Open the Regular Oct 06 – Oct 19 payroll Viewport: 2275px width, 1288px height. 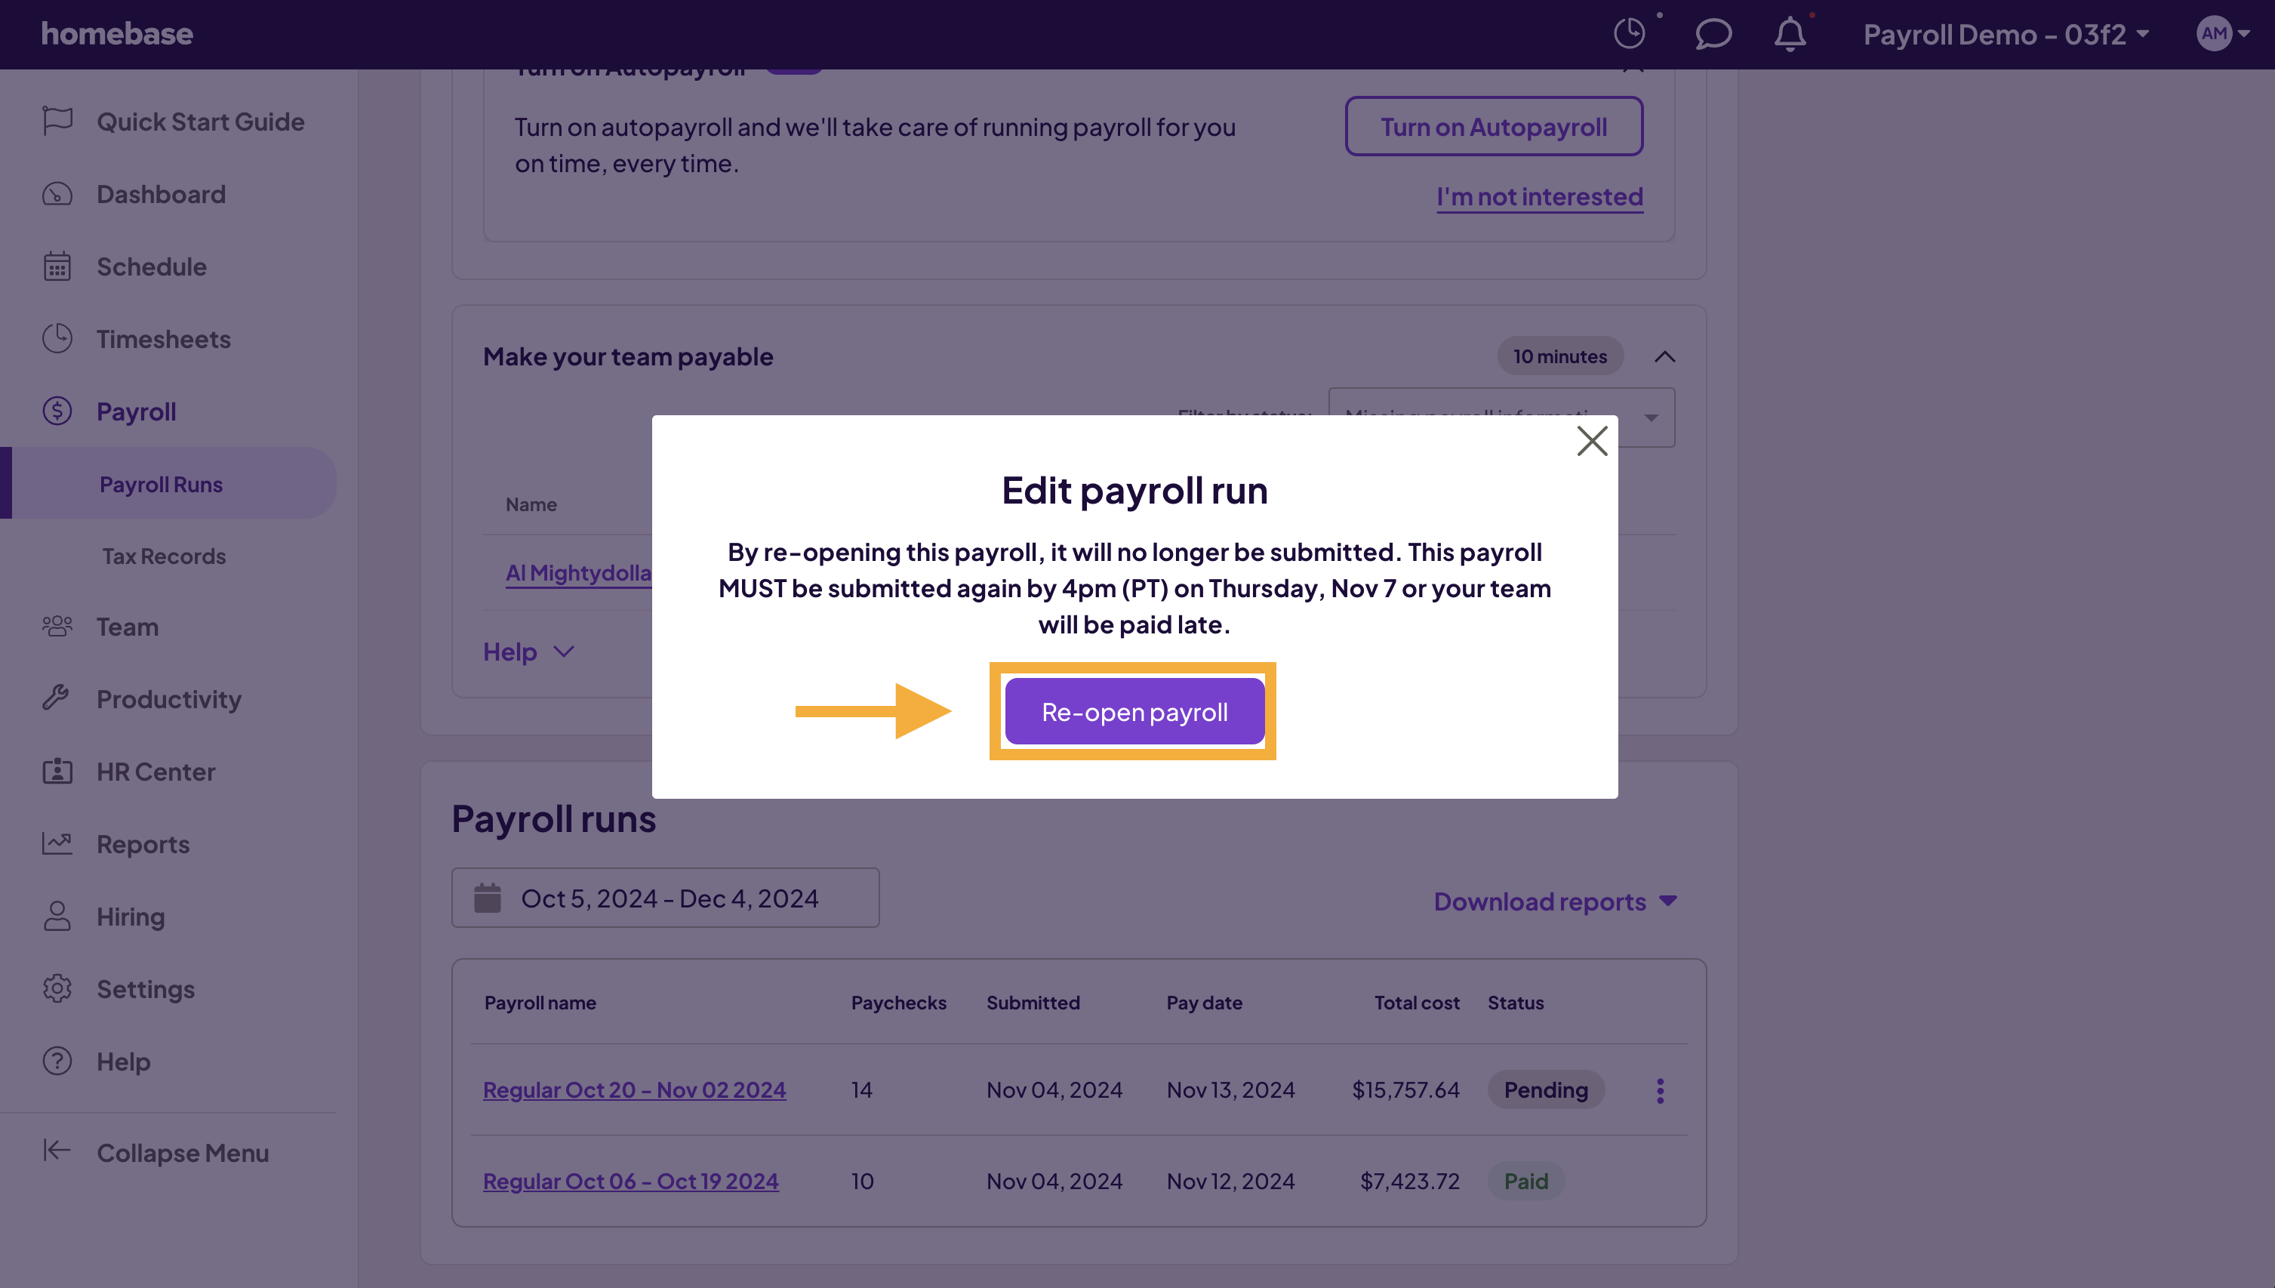coord(630,1180)
